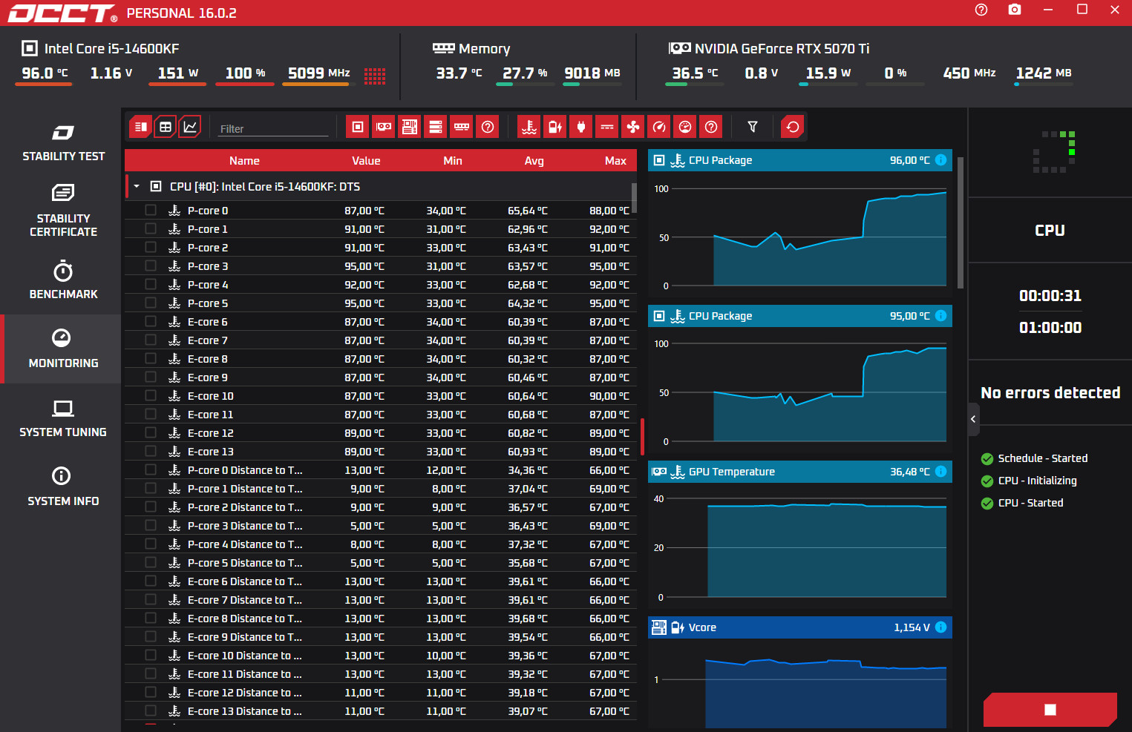Open the Stability Certificate section

pyautogui.click(x=63, y=211)
